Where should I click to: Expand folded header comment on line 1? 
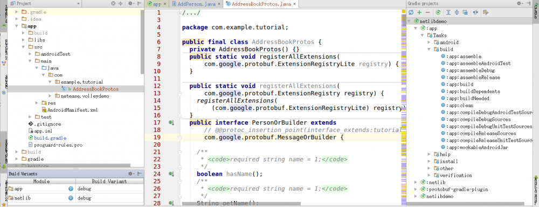(x=180, y=13)
